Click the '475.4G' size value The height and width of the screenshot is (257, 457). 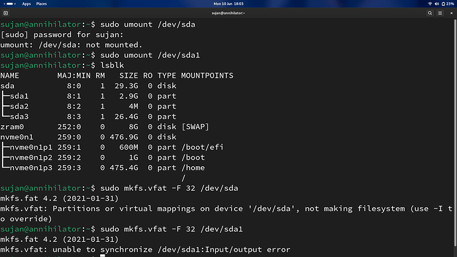(x=124, y=168)
